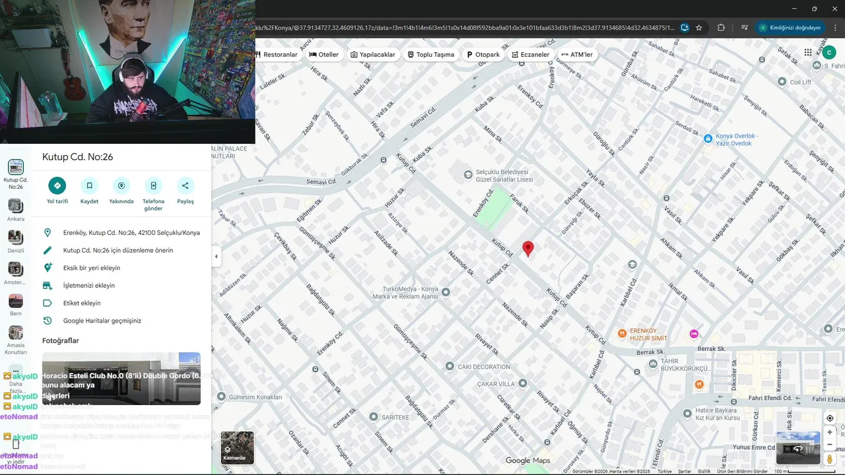Open the Bern recent item in sidebar
The height and width of the screenshot is (475, 845).
tap(16, 306)
